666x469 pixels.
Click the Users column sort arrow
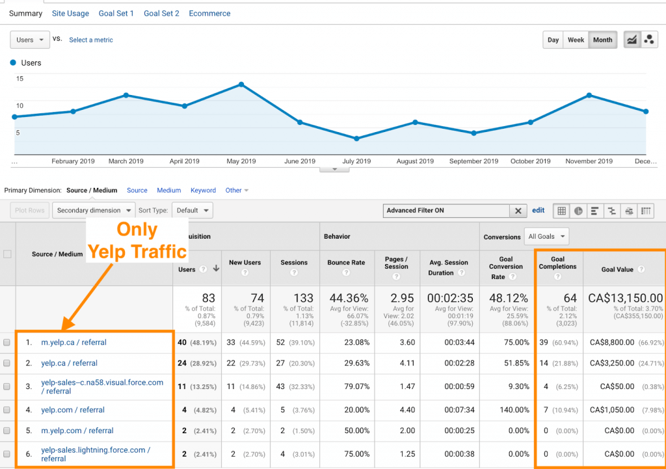(216, 269)
